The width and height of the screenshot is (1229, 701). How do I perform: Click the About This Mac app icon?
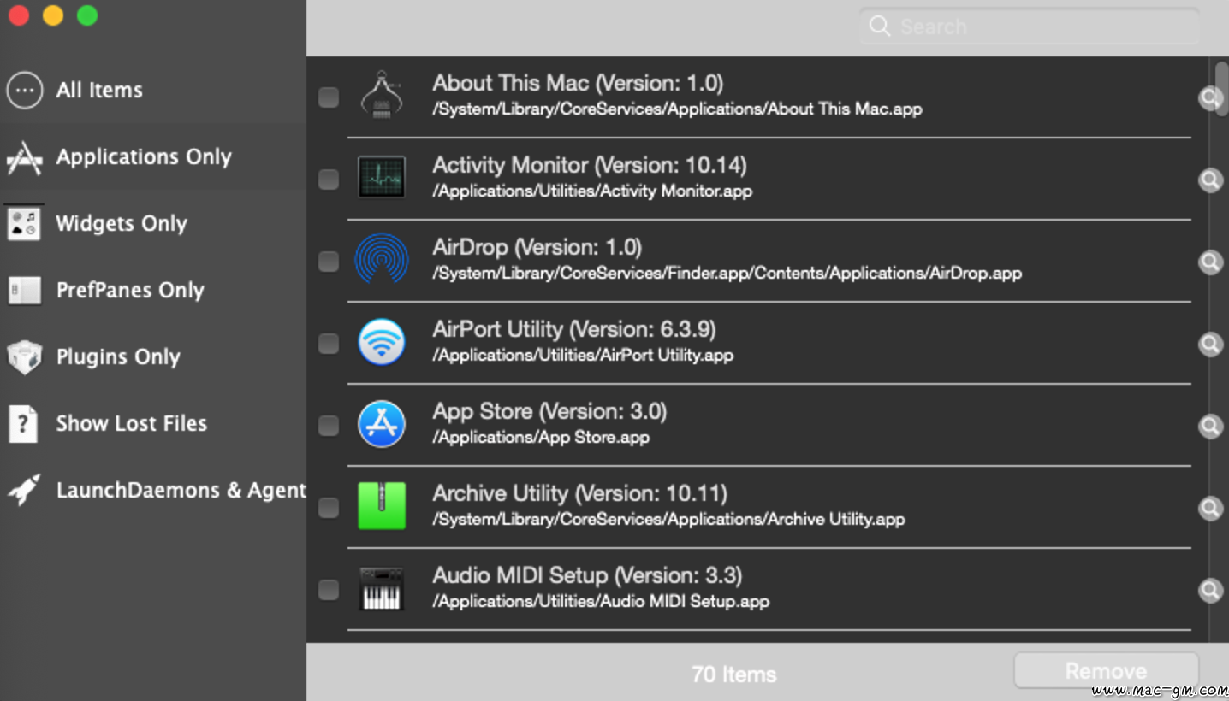point(381,96)
